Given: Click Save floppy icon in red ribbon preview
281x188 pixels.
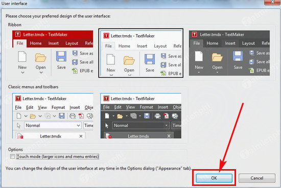Looking at the screenshot, I should tap(61, 57).
